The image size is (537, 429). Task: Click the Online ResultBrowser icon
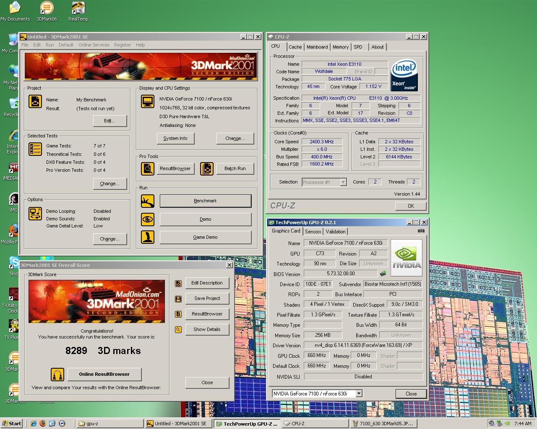pos(57,374)
